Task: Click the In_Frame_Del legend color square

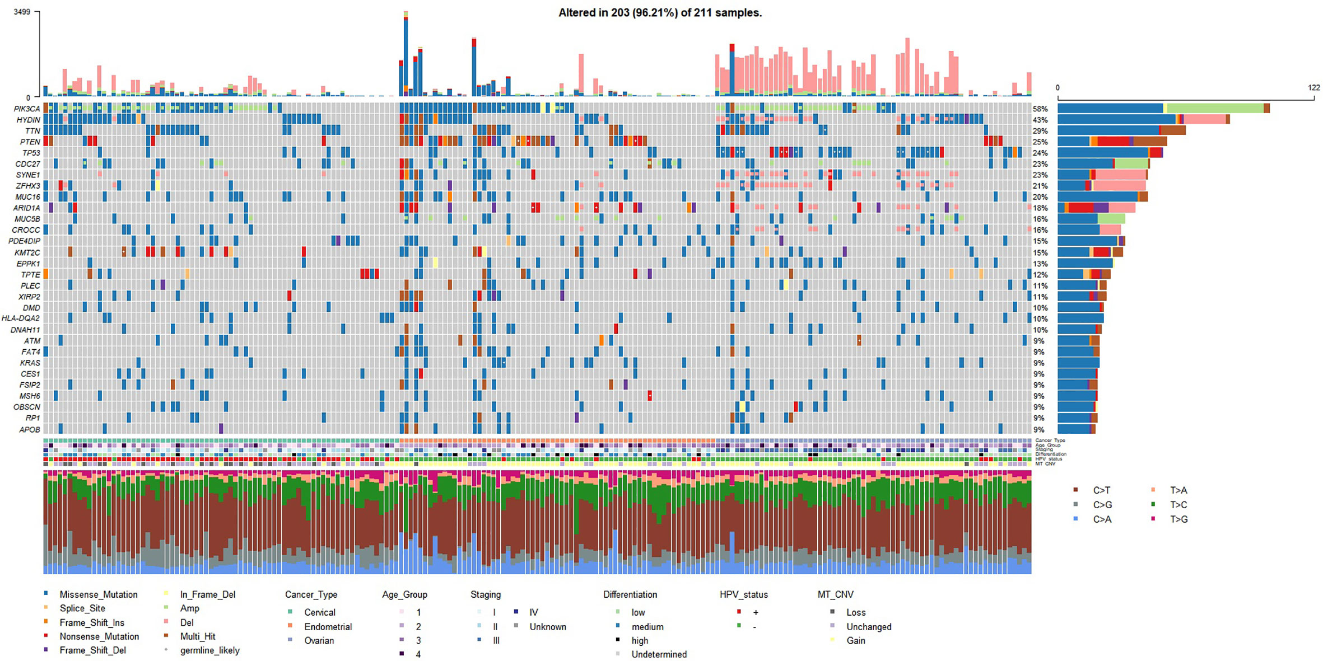Action: tap(166, 593)
